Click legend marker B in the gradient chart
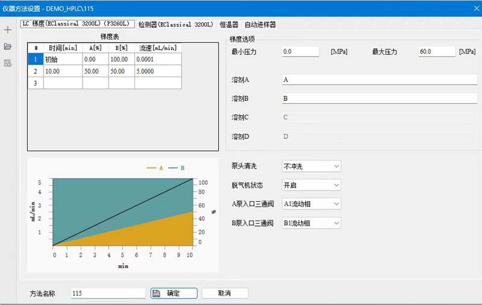 (x=177, y=168)
